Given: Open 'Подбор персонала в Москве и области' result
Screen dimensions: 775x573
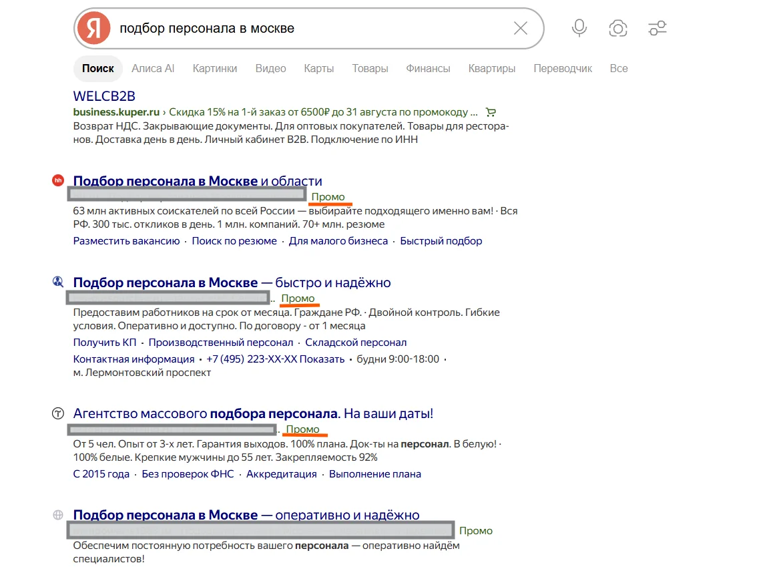Looking at the screenshot, I should coord(198,181).
